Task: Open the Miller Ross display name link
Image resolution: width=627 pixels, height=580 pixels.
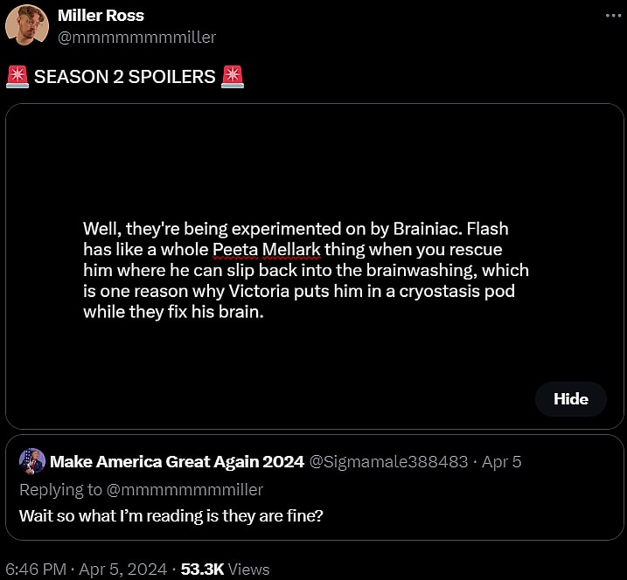Action: [101, 16]
